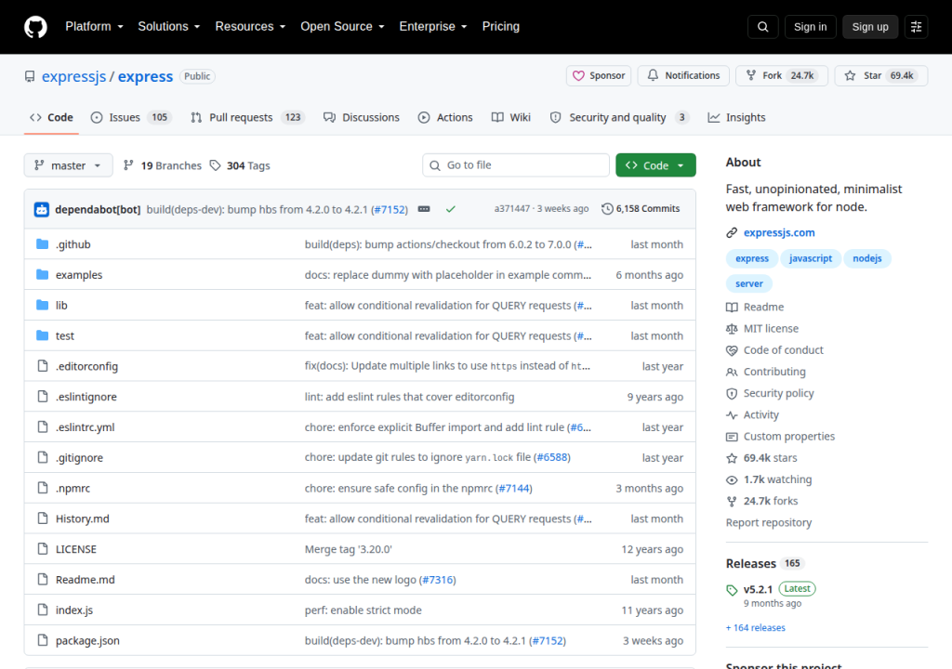The image size is (952, 669).
Task: Expand the Open Source menu
Action: point(342,26)
